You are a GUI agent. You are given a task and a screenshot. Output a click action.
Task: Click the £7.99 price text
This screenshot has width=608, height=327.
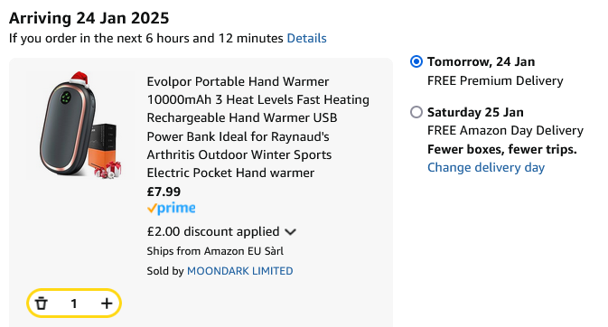coord(164,192)
